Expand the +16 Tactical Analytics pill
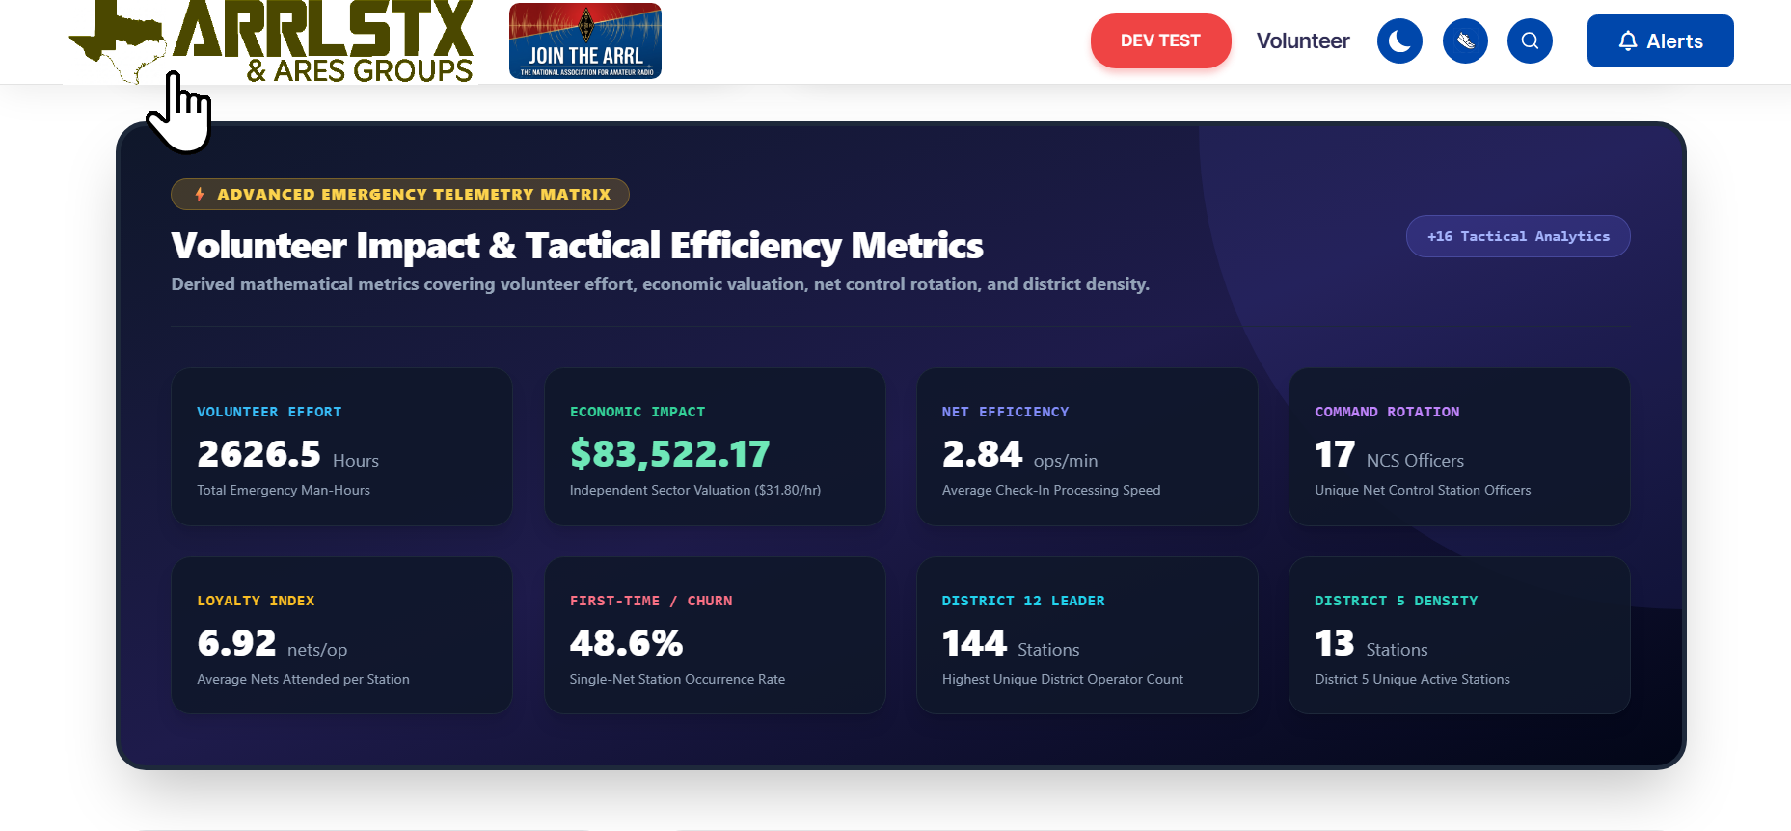The height and width of the screenshot is (831, 1791). click(1518, 236)
